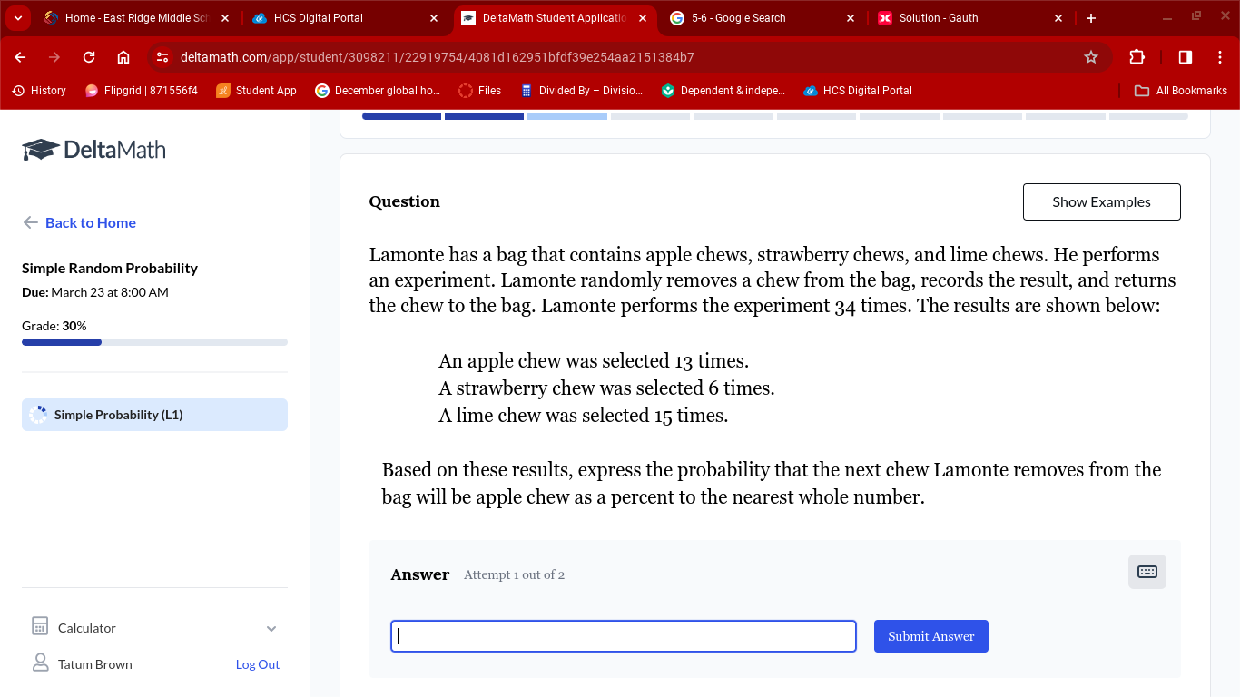Click the Show Examples button

(1102, 201)
